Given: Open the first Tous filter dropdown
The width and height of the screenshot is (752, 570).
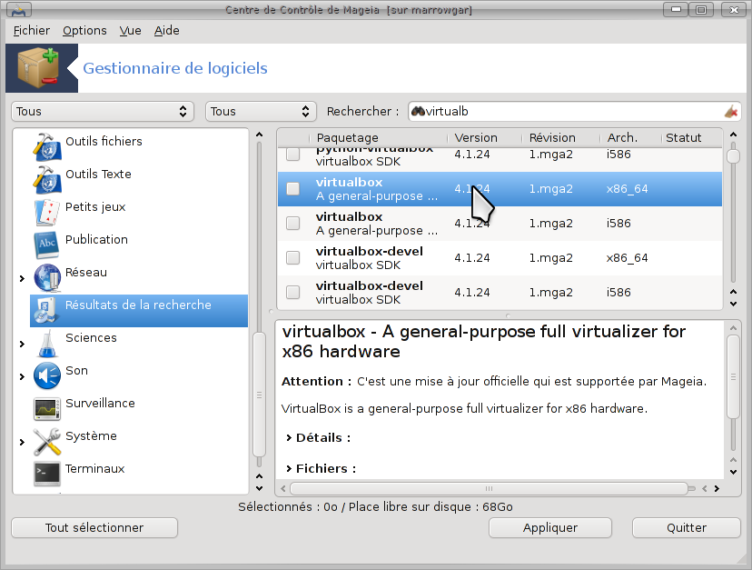Looking at the screenshot, I should (103, 112).
